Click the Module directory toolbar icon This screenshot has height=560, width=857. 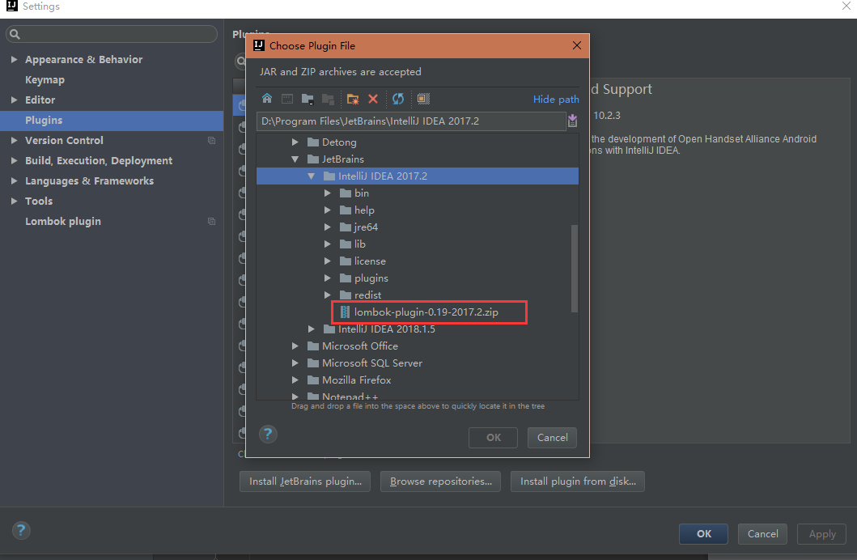[x=328, y=99]
